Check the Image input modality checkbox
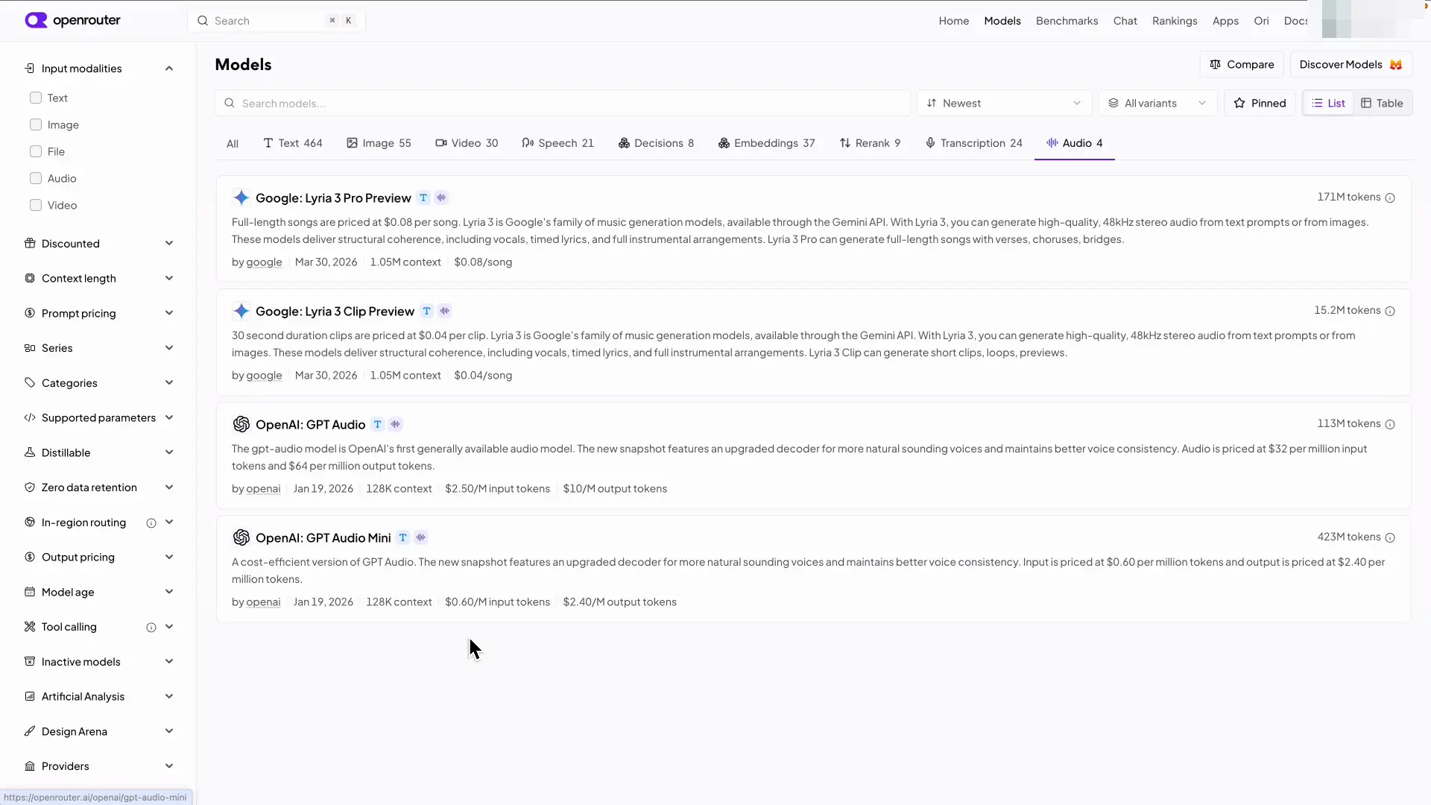The height and width of the screenshot is (805, 1431). click(x=36, y=124)
